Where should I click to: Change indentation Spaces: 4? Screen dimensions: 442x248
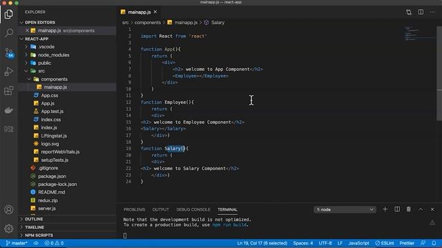(302, 243)
